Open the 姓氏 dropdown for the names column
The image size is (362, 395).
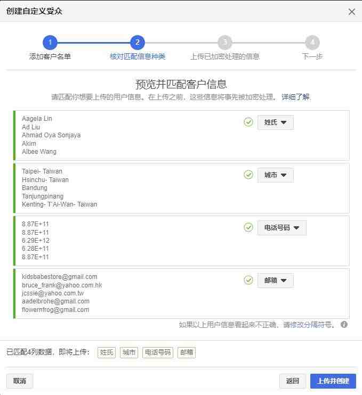(276, 122)
